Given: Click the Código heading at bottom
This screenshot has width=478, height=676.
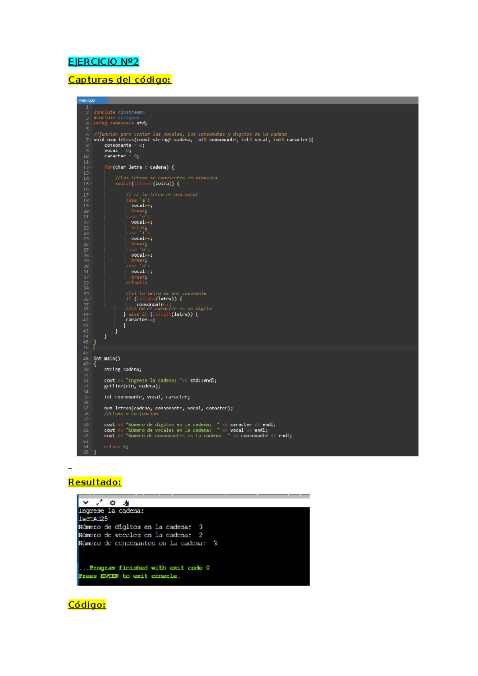Looking at the screenshot, I should tap(87, 605).
